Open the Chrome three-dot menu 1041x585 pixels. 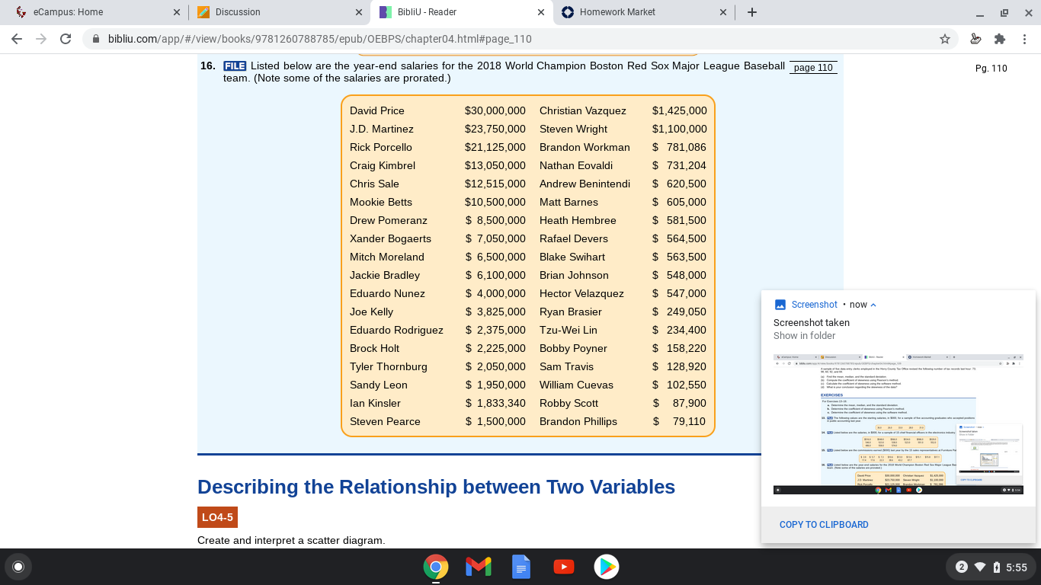[x=1025, y=39]
